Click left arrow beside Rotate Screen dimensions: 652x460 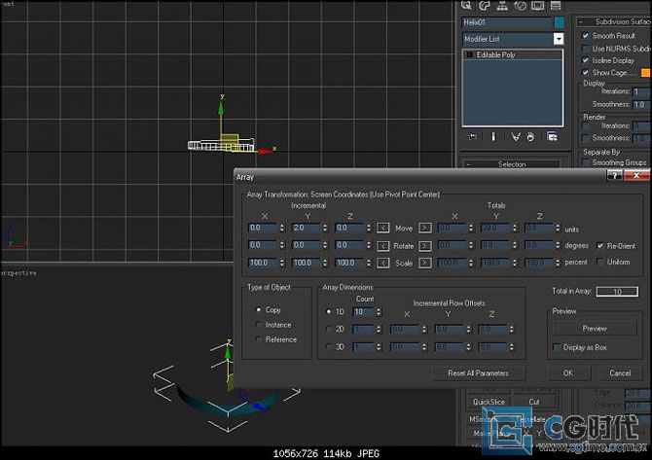[383, 246]
